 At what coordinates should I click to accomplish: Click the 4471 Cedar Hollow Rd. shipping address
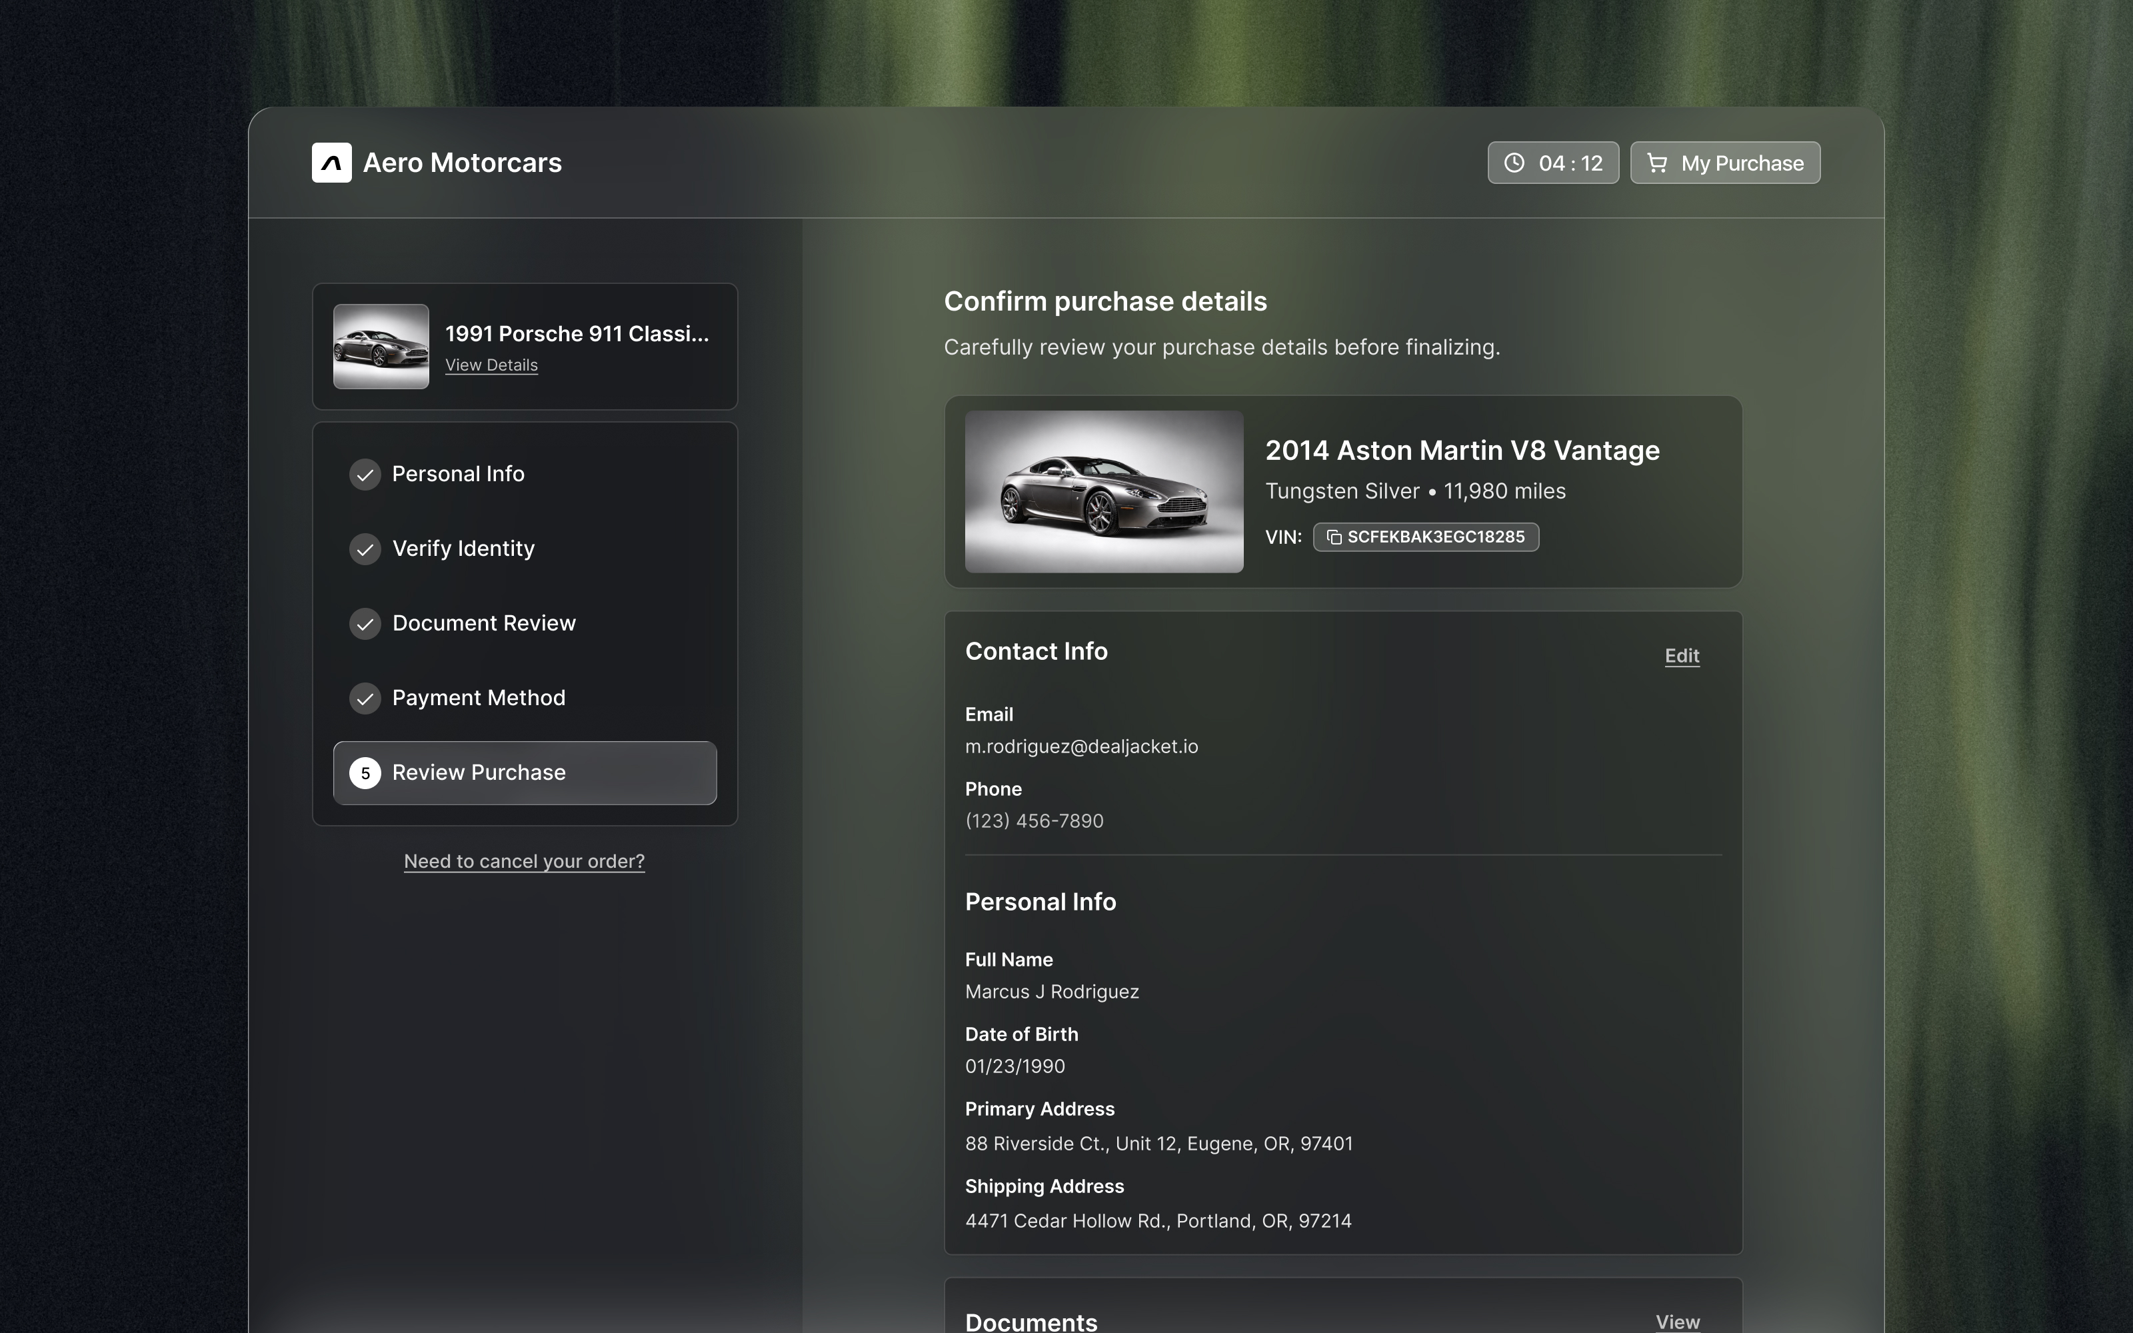point(1158,1222)
